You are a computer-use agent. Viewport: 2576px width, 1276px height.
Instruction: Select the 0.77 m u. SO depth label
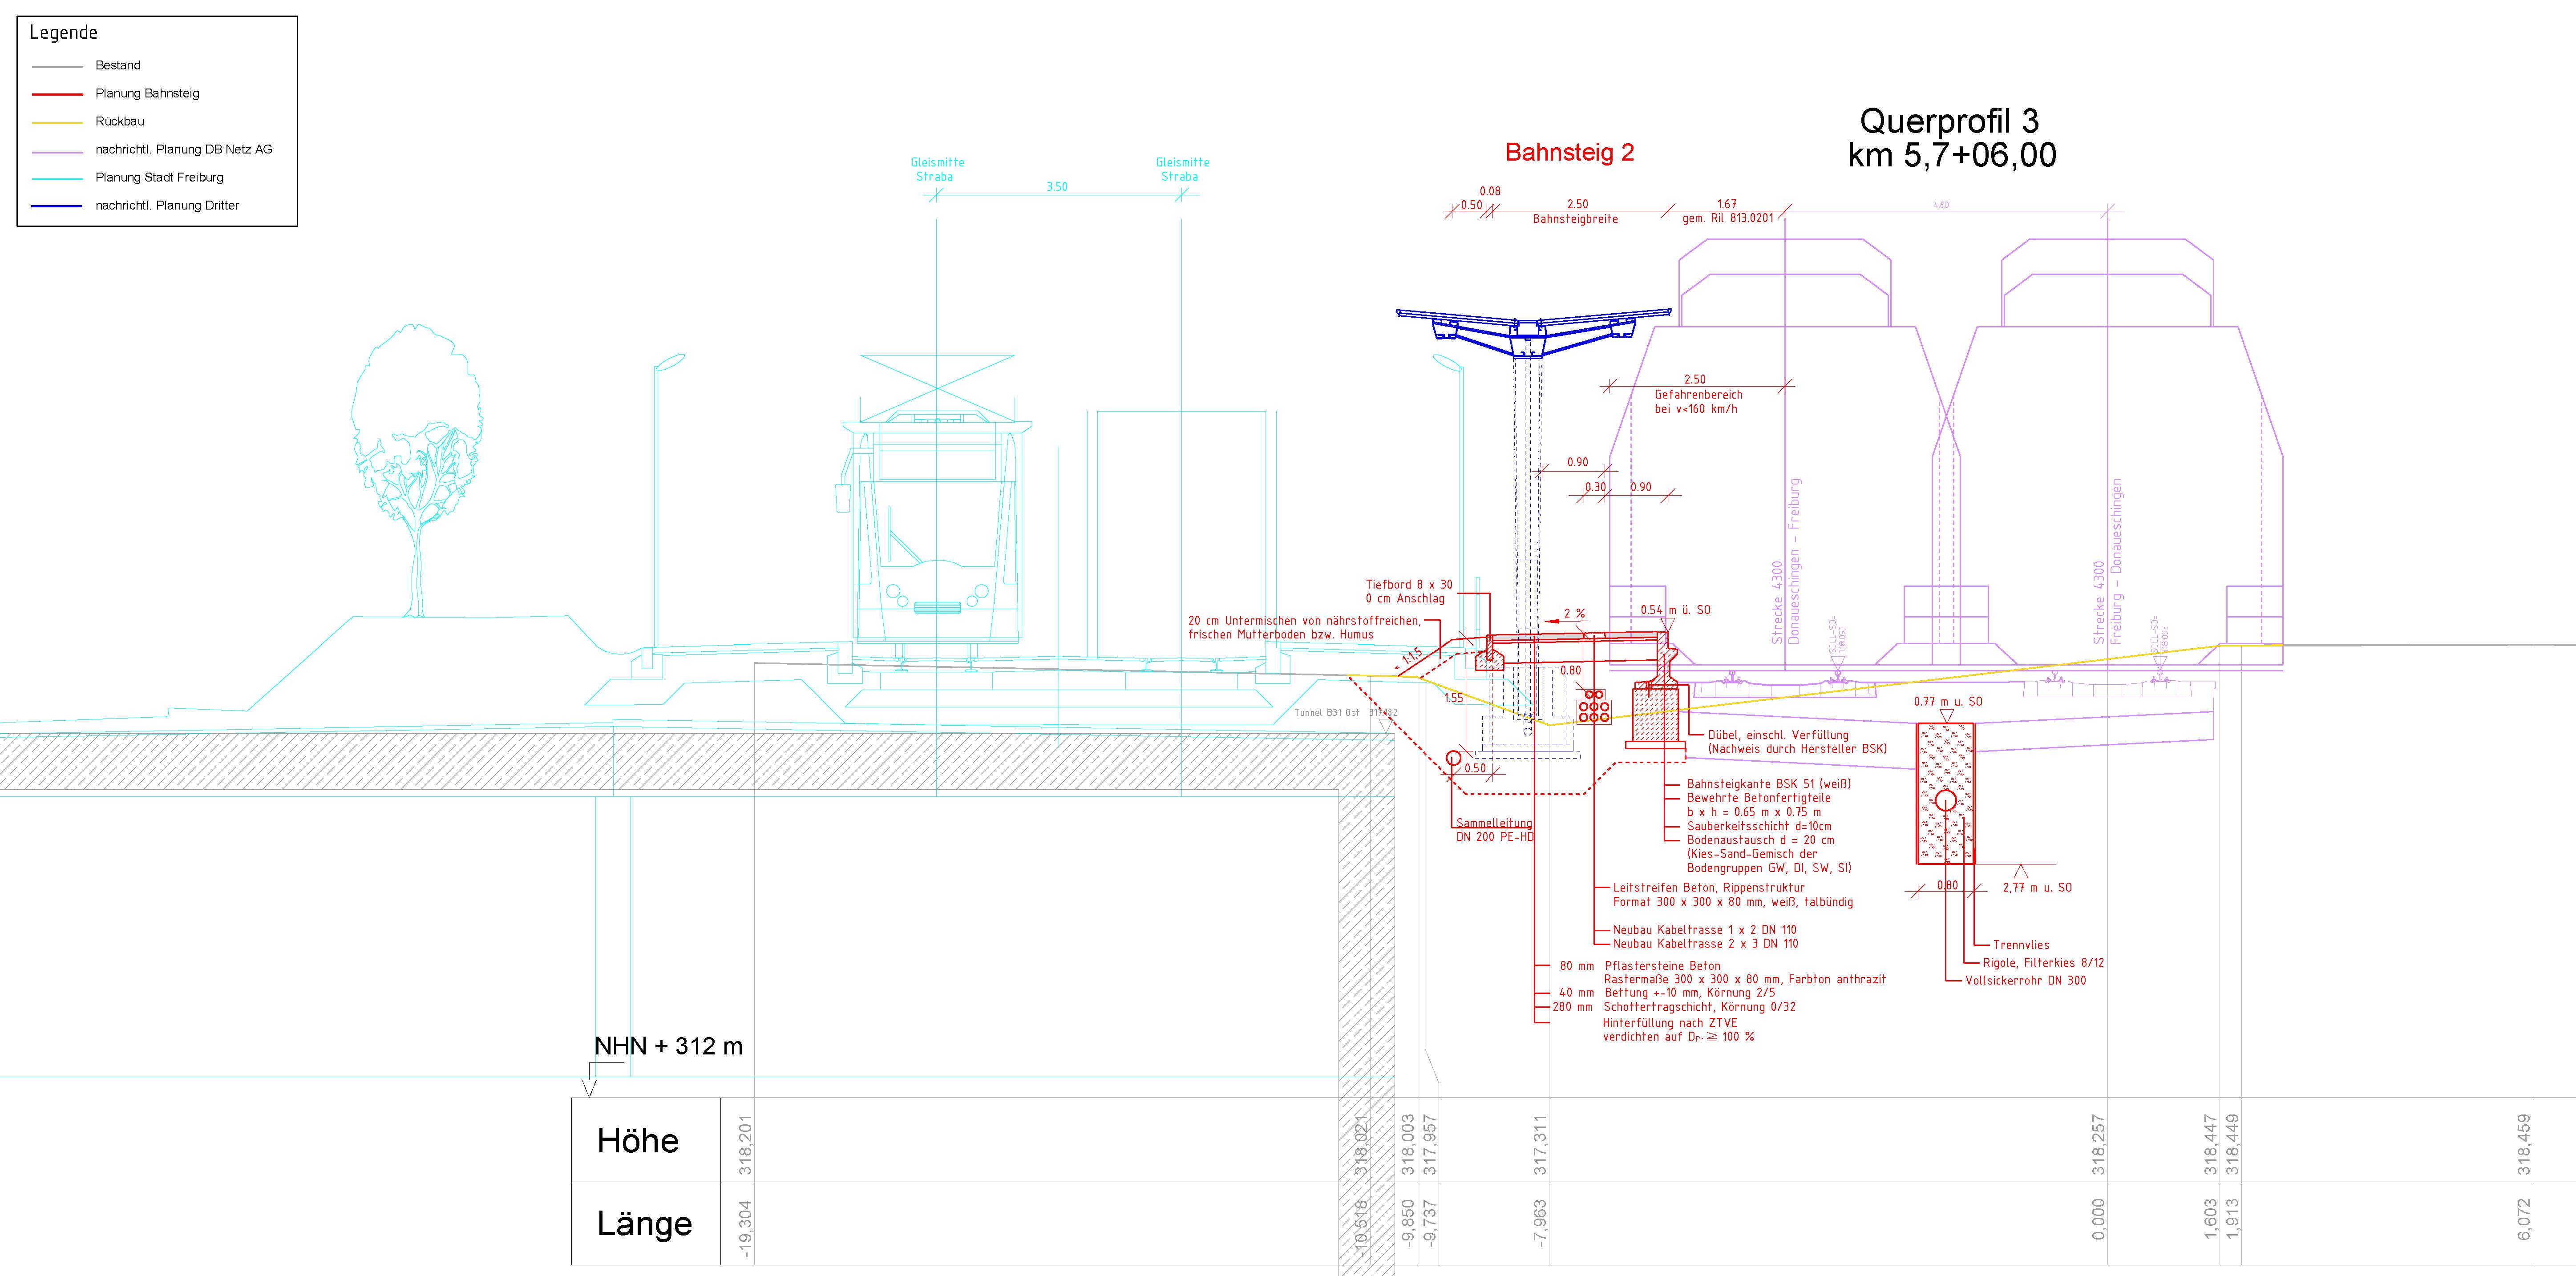pos(1948,702)
